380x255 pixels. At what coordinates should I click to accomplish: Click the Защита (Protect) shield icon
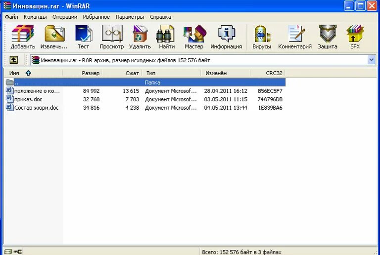point(328,37)
